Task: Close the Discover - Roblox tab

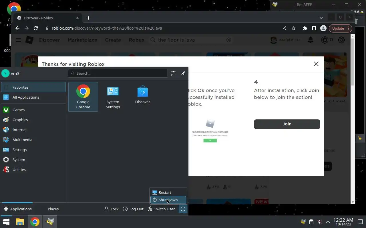Action: pyautogui.click(x=77, y=18)
